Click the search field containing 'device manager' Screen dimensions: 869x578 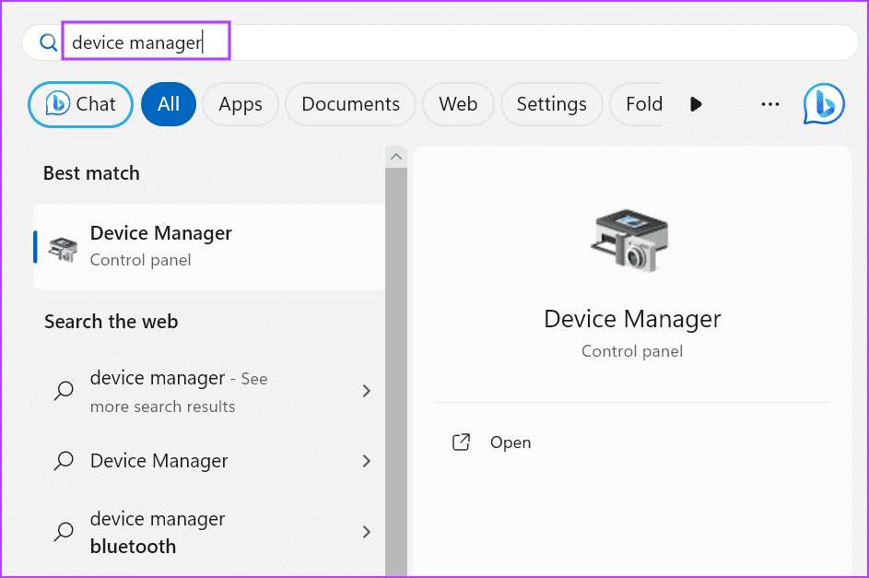point(440,42)
